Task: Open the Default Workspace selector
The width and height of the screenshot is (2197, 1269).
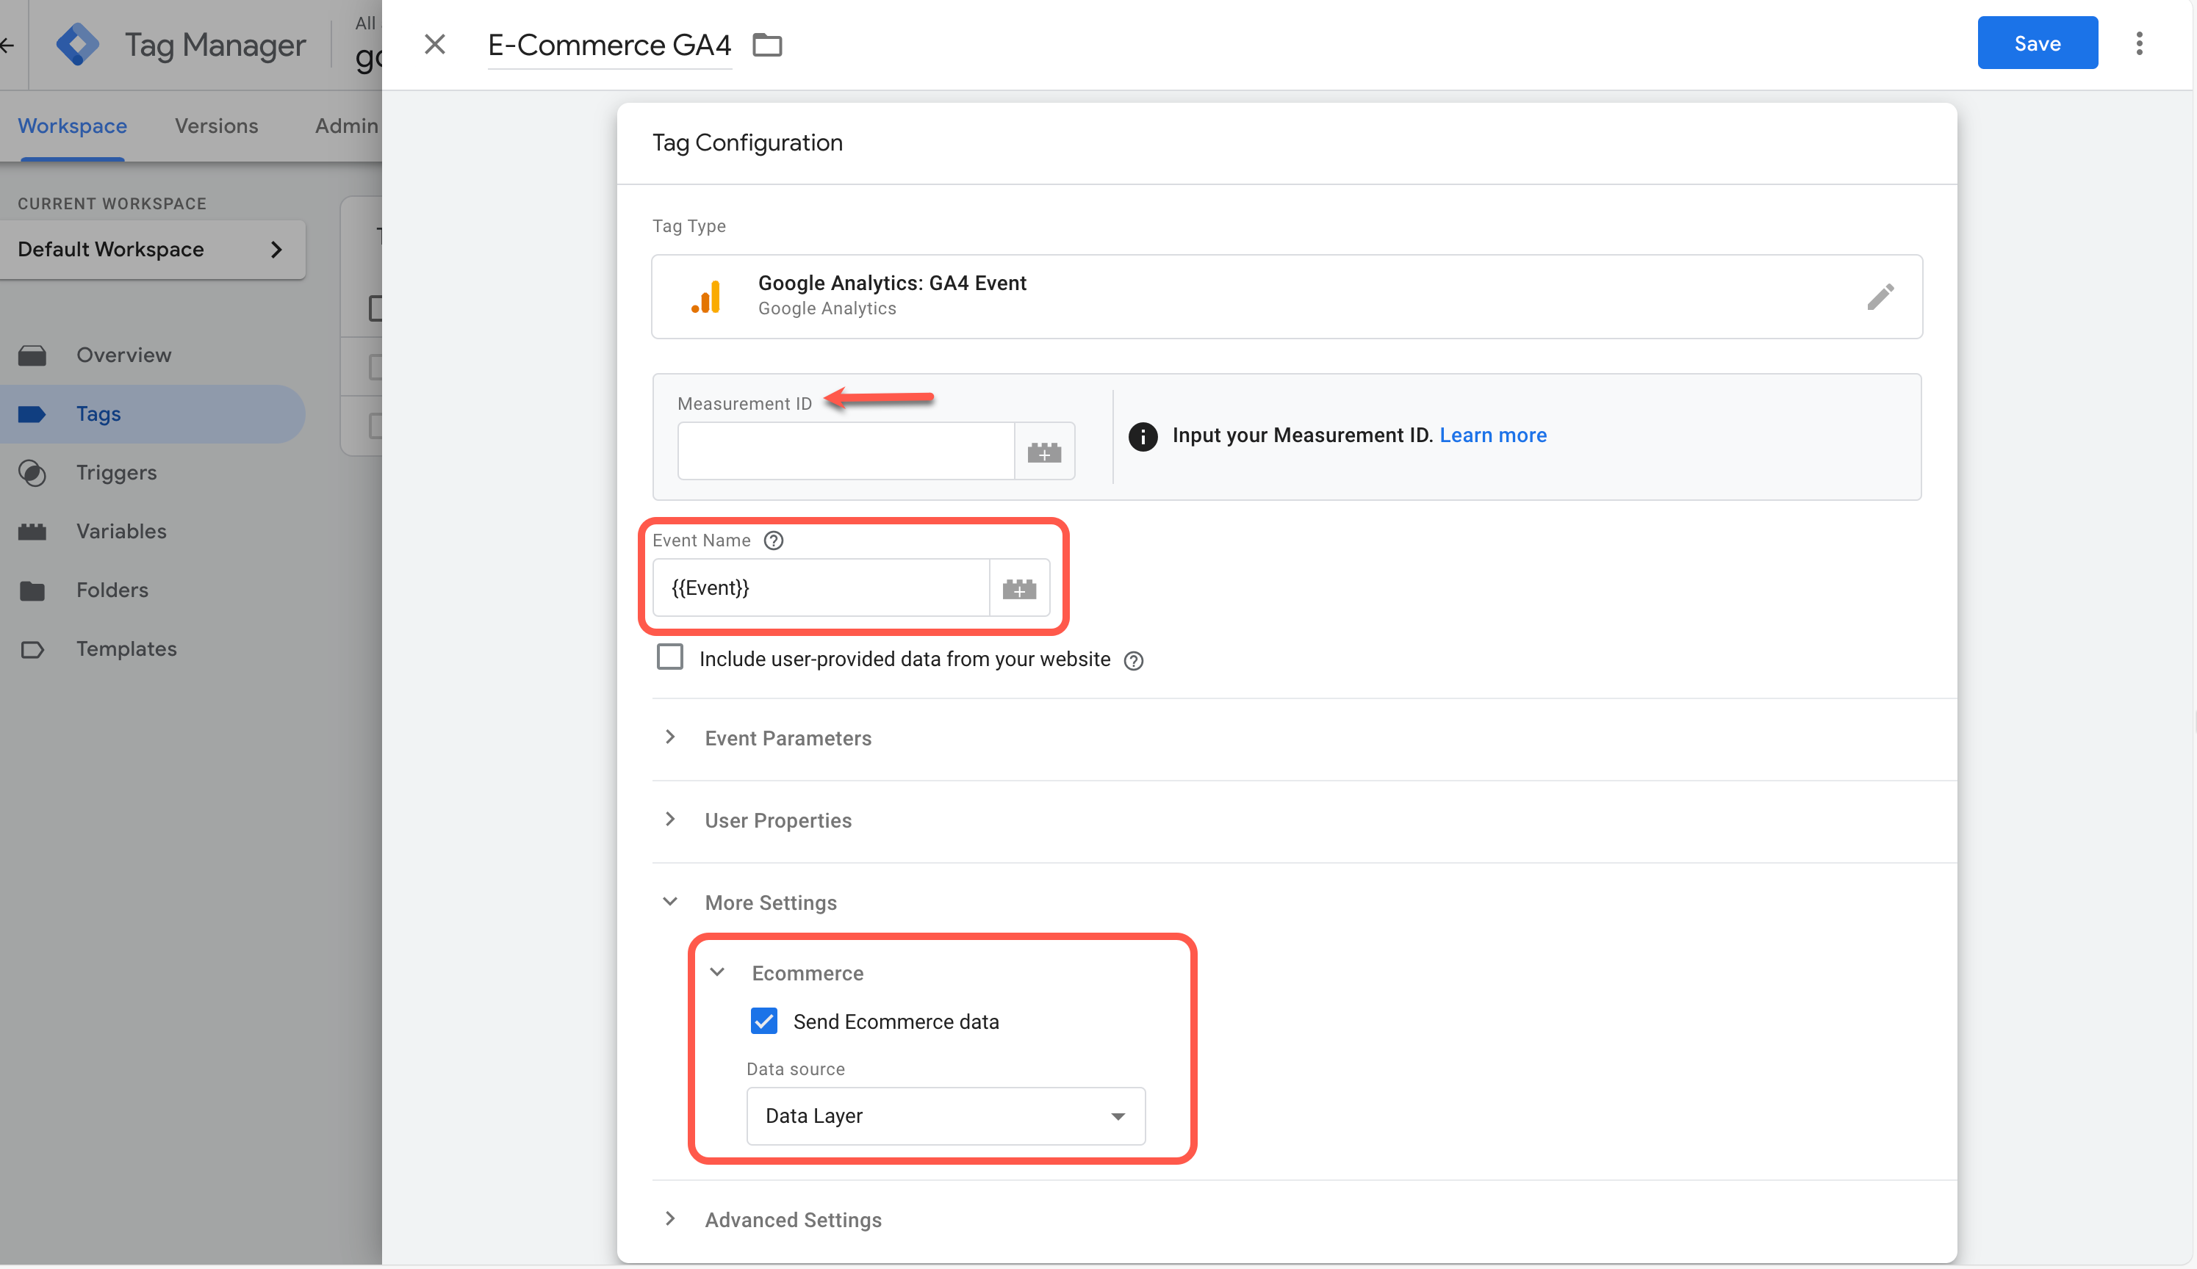Action: click(x=153, y=249)
